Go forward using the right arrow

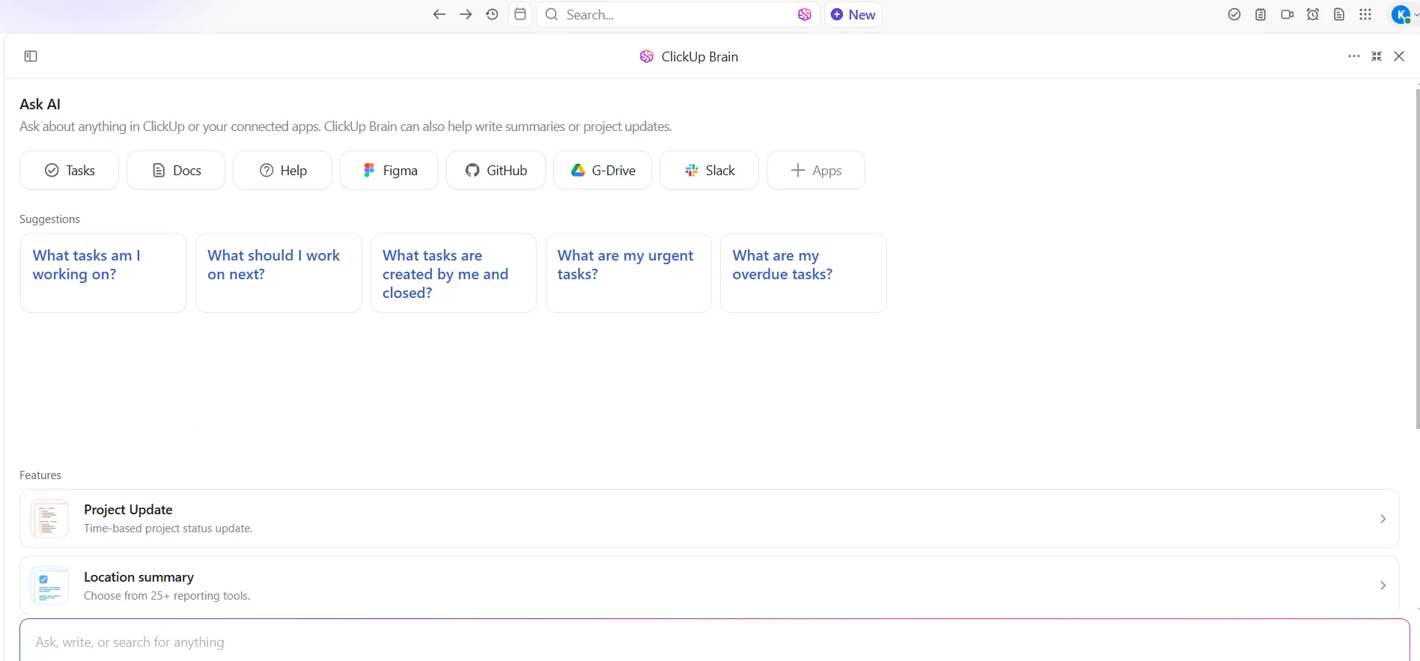point(466,14)
